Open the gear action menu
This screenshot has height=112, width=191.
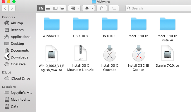pyautogui.click(x=89, y=8)
